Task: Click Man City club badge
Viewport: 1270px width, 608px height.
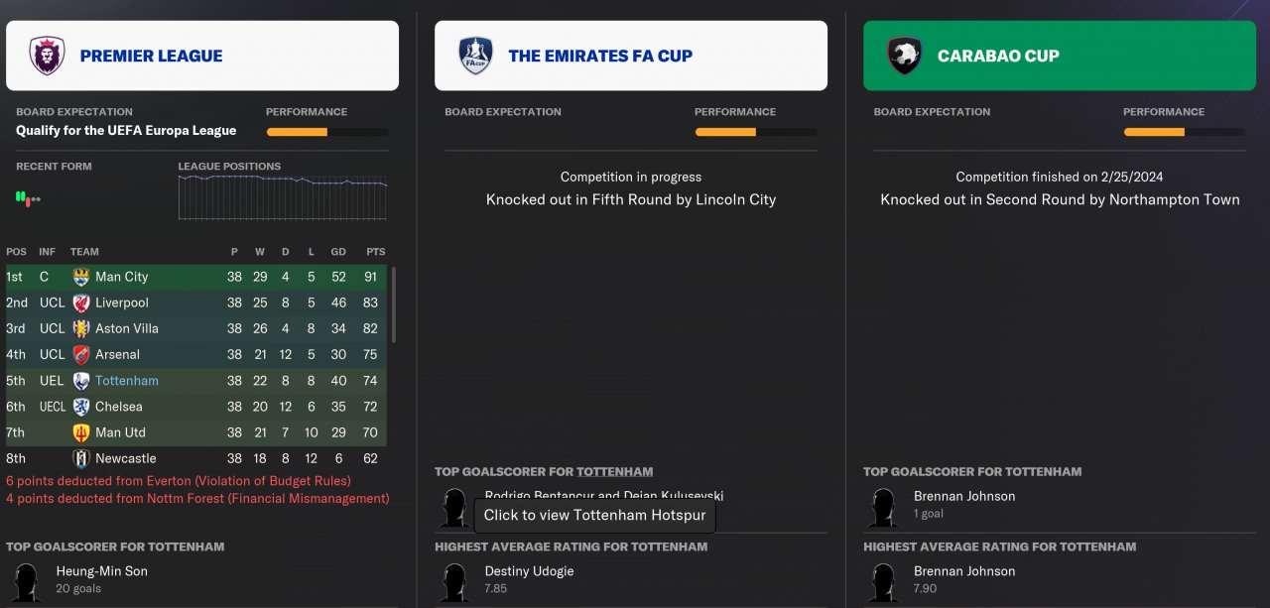Action: coord(81,278)
